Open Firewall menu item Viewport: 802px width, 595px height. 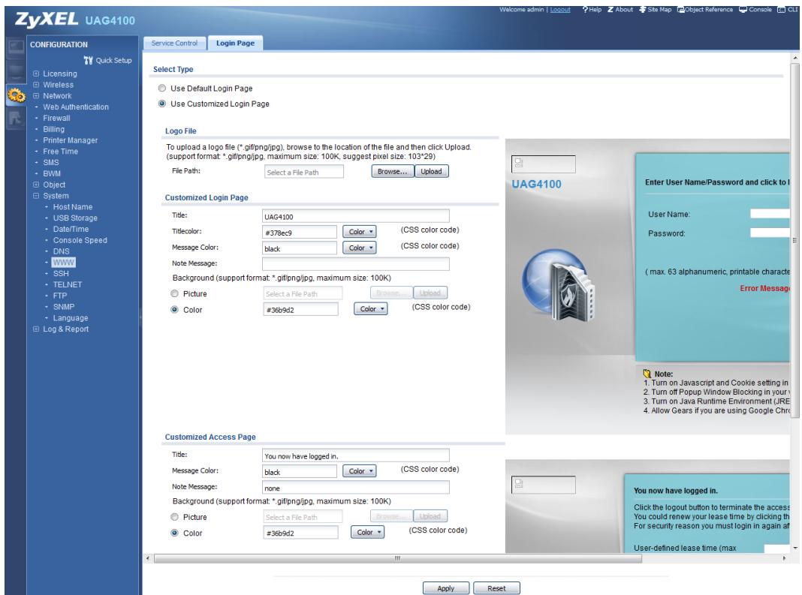pyautogui.click(x=56, y=119)
